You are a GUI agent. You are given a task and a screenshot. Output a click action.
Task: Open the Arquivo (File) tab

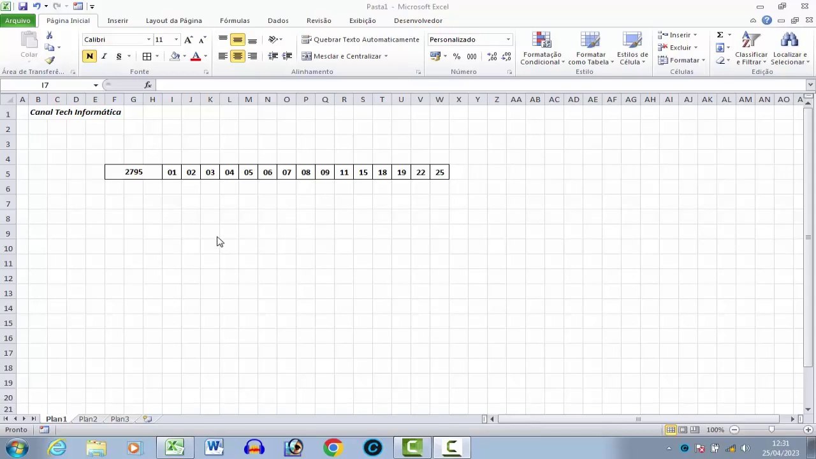tap(18, 20)
